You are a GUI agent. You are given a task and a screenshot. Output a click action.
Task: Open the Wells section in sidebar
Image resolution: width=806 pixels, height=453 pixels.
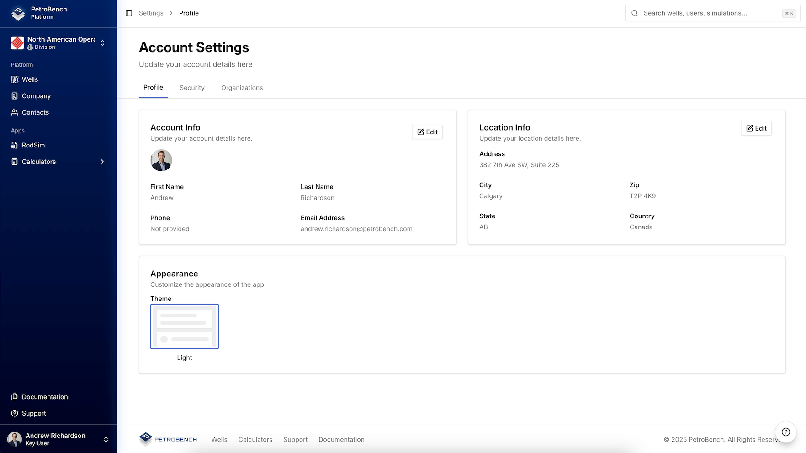(29, 79)
